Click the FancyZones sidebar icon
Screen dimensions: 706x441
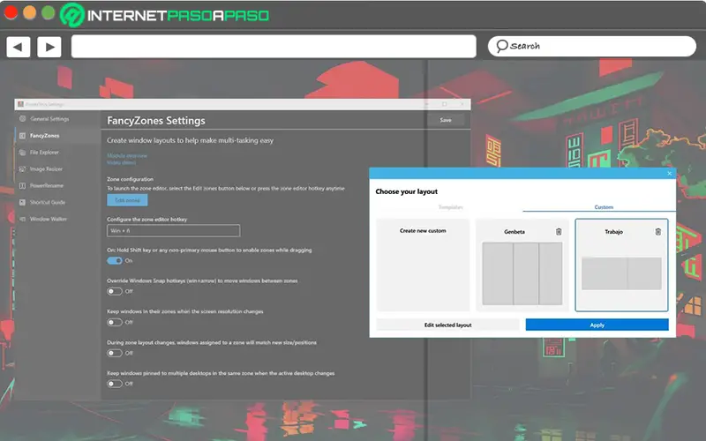23,136
